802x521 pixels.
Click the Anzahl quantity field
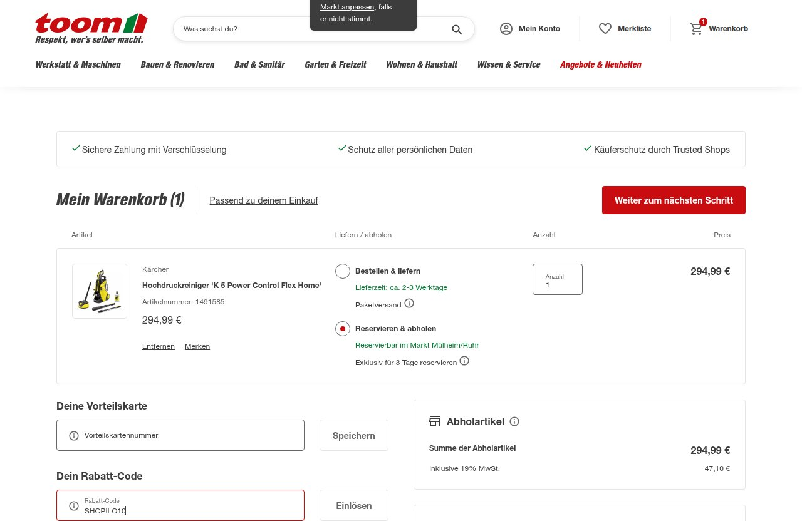coord(558,279)
